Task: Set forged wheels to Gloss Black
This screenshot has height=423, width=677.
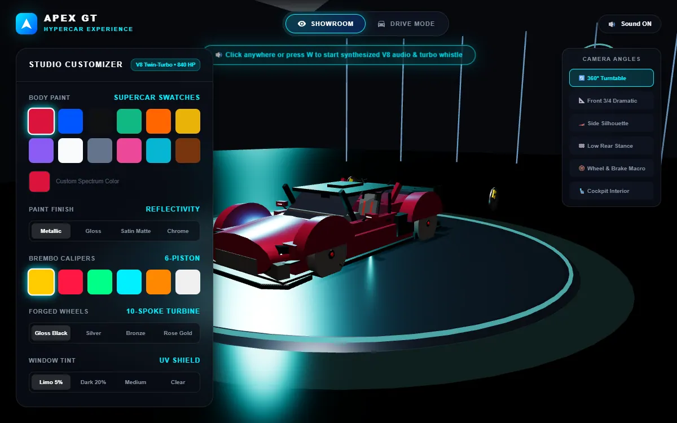Action: click(x=51, y=333)
